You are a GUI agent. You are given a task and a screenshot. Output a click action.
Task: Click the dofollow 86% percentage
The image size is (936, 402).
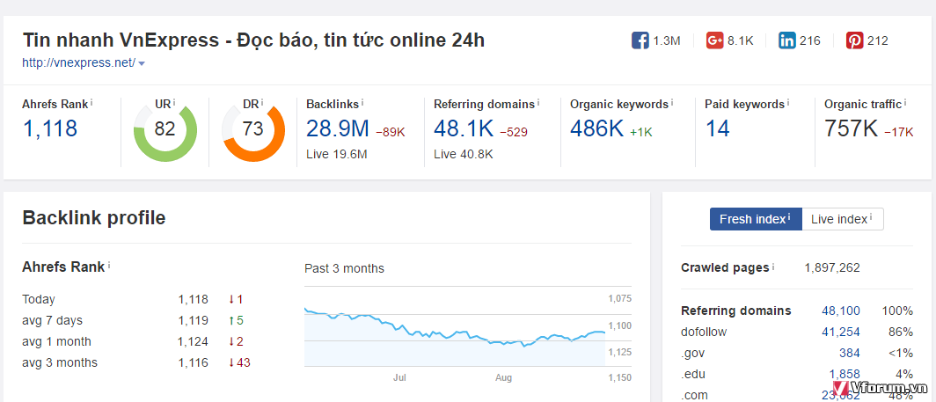click(x=900, y=332)
